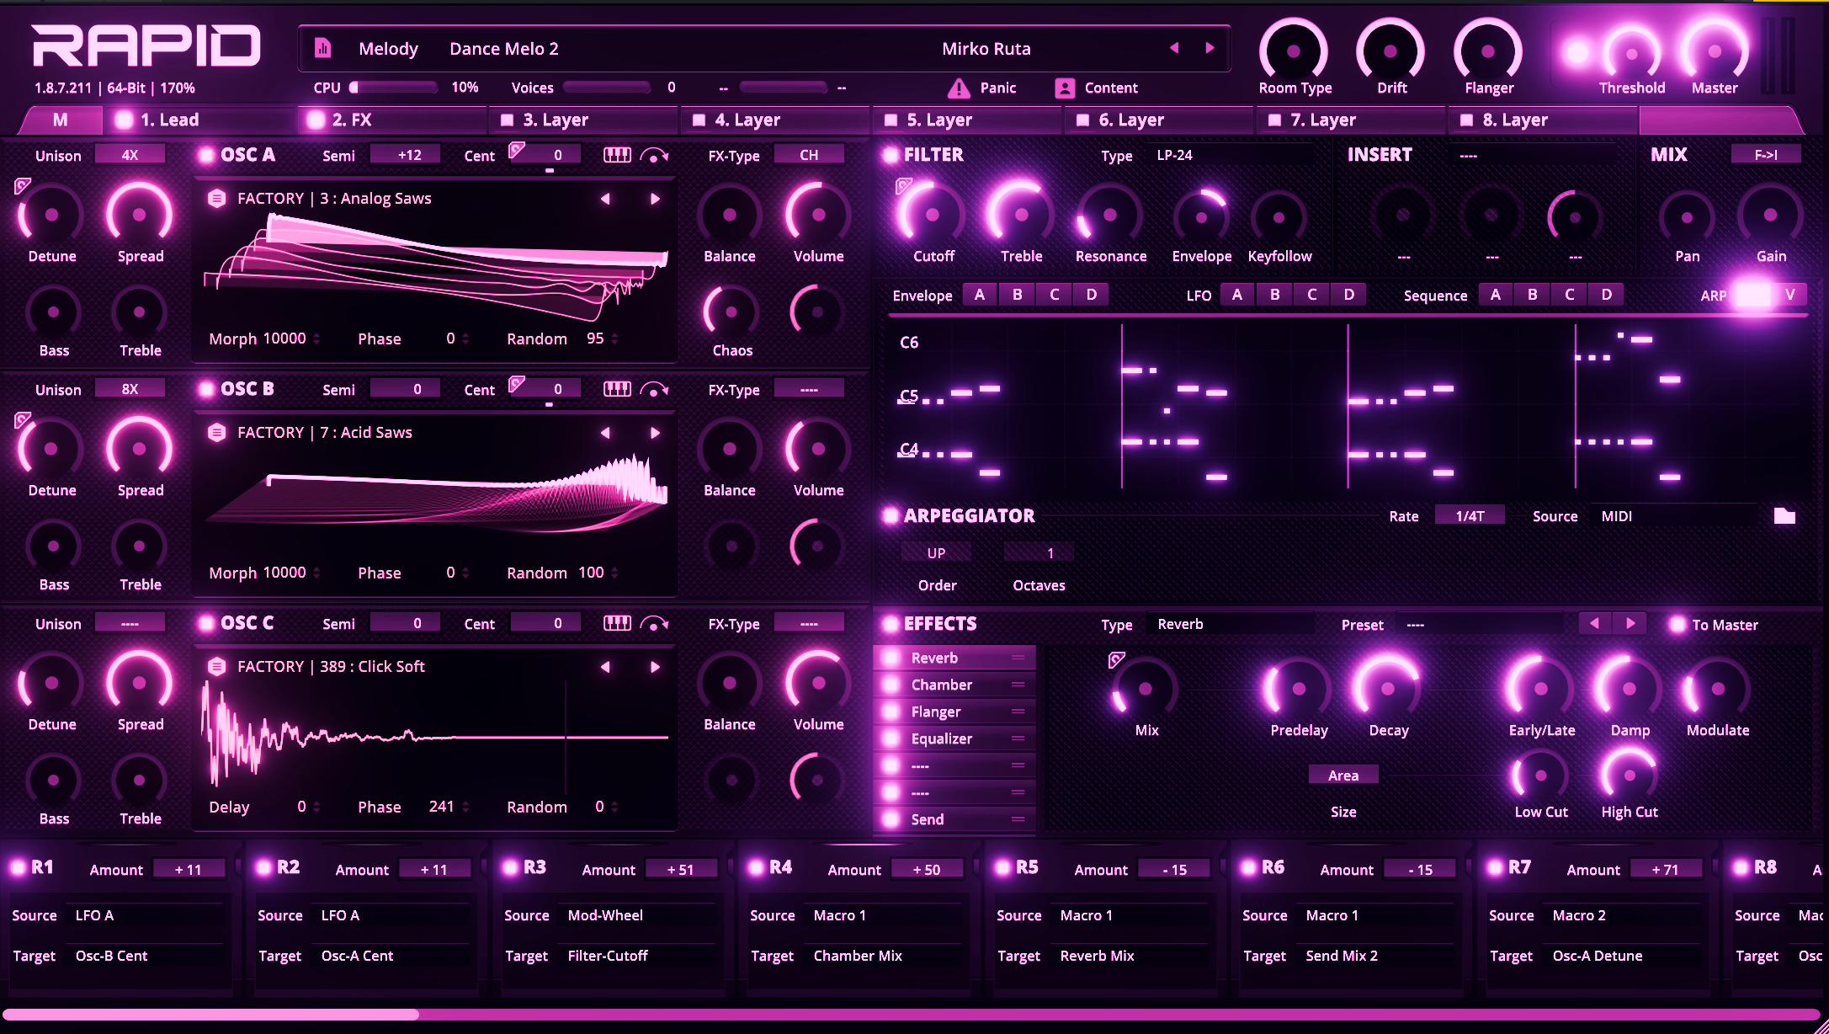The width and height of the screenshot is (1829, 1034).
Task: Select previous wavetable for Analog Saws
Action: tap(605, 199)
